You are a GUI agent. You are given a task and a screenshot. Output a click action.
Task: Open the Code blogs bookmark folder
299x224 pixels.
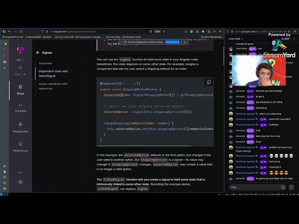pyautogui.click(x=113, y=37)
